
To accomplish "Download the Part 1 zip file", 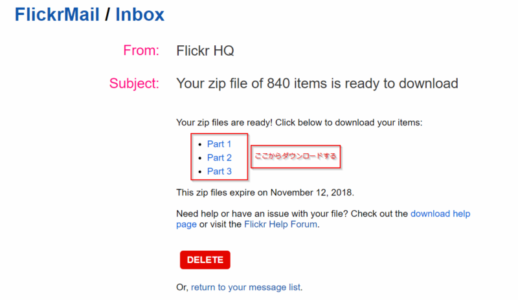I will click(x=219, y=144).
